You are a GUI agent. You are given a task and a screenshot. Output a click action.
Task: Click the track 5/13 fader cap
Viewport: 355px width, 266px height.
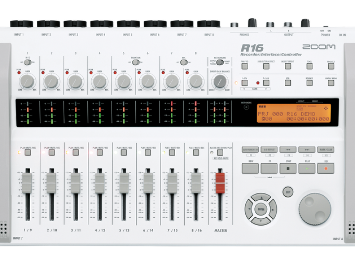click(124, 183)
